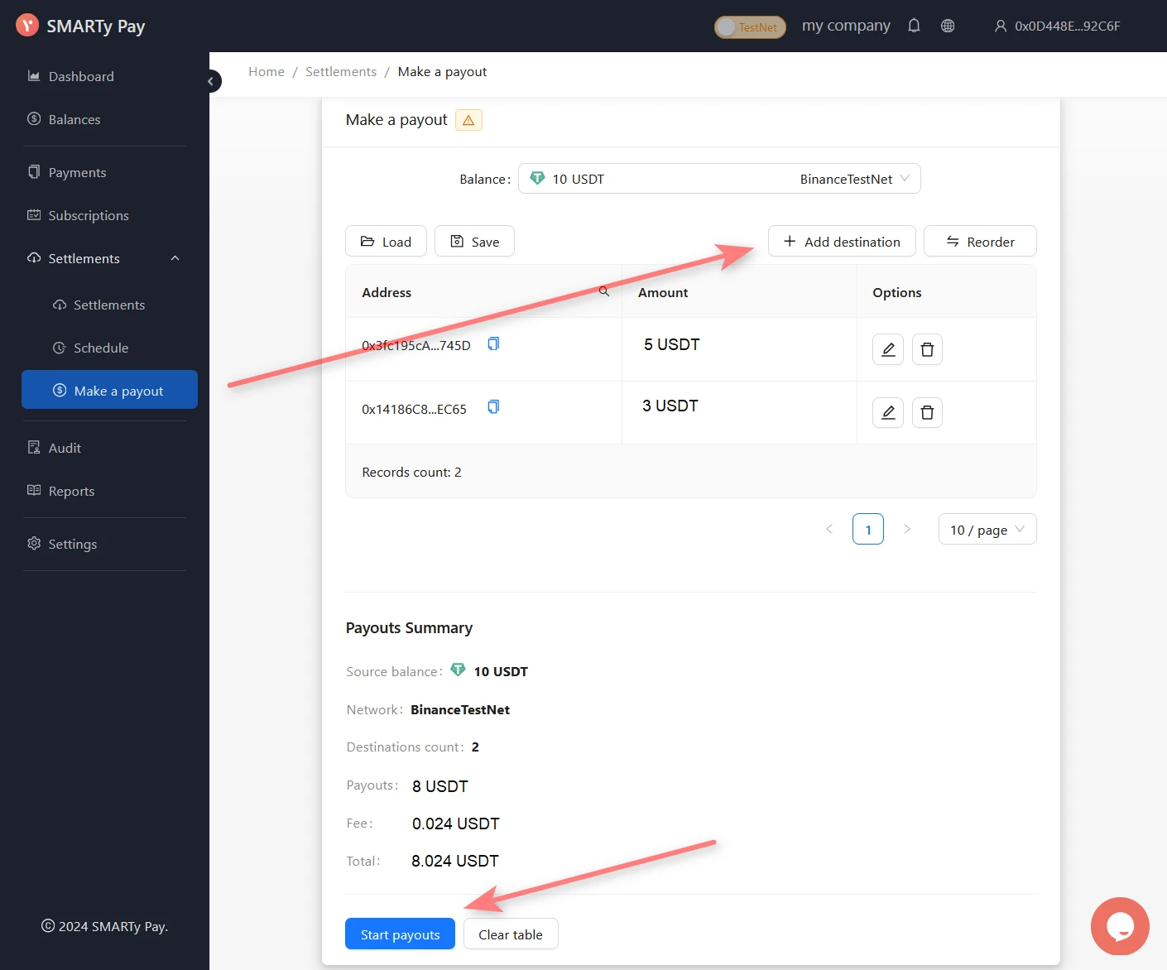Copy the 0x3fc195cA...745D address
This screenshot has height=970, width=1167.
(x=493, y=343)
